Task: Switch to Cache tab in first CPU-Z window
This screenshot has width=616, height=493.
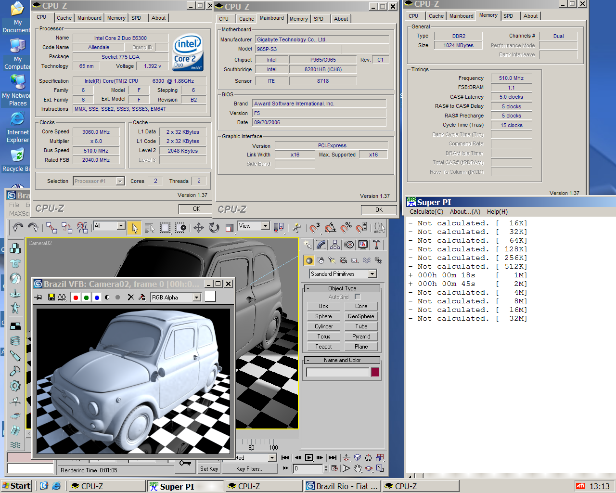Action: point(64,18)
